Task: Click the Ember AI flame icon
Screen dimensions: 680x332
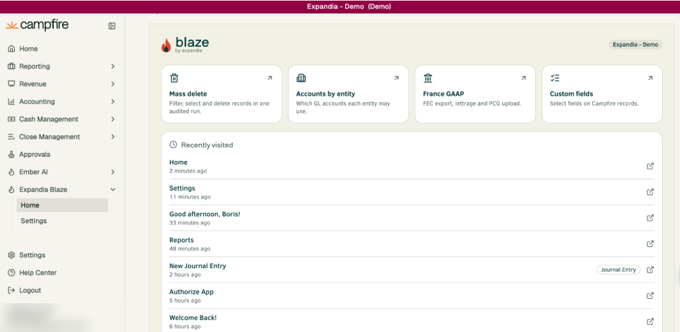Action: coord(12,172)
